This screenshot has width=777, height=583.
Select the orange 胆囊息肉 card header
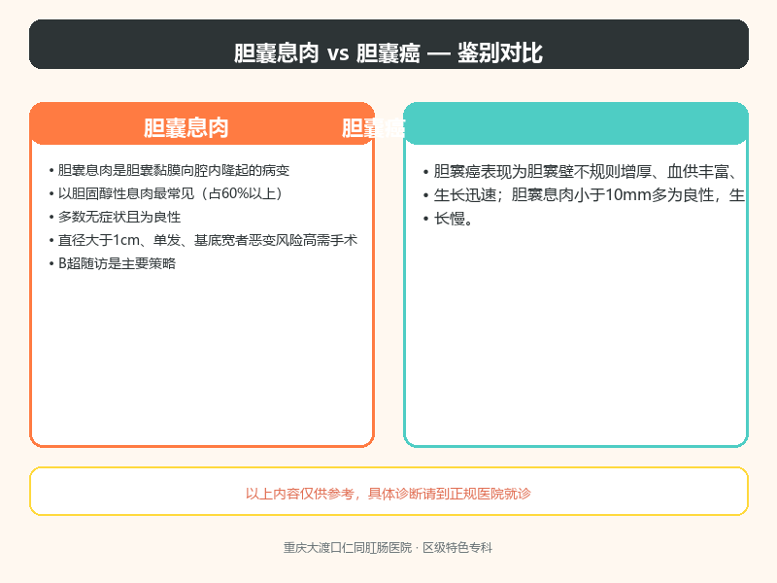pos(202,124)
